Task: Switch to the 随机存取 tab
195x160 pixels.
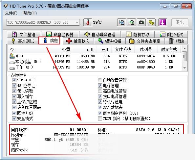Action: pyautogui.click(x=138, y=35)
